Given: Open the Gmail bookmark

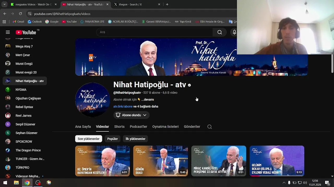Looking at the screenshot, I should 18,22.
